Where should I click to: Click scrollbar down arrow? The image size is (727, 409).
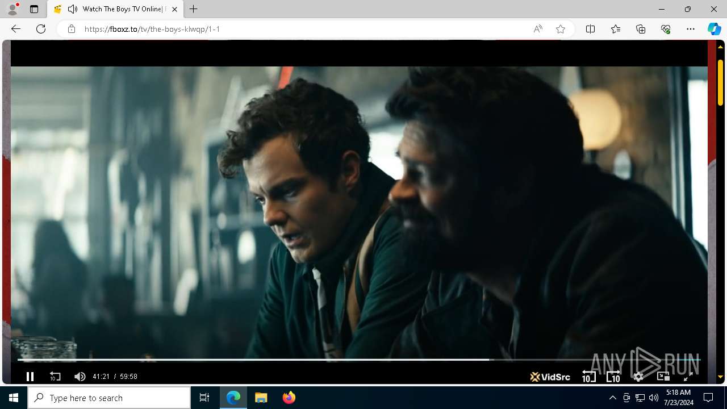(x=720, y=377)
